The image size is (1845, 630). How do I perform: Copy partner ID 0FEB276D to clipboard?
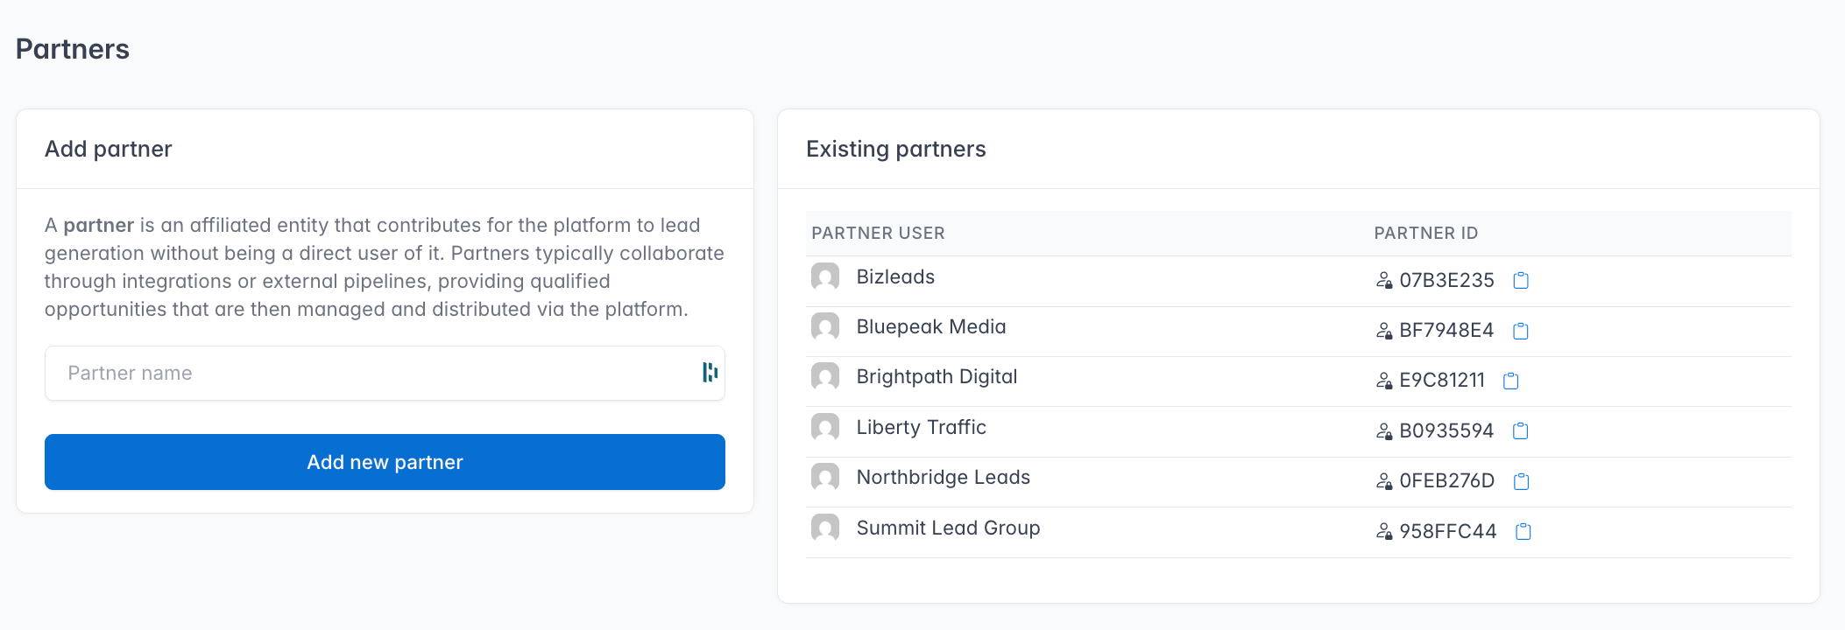click(x=1522, y=481)
